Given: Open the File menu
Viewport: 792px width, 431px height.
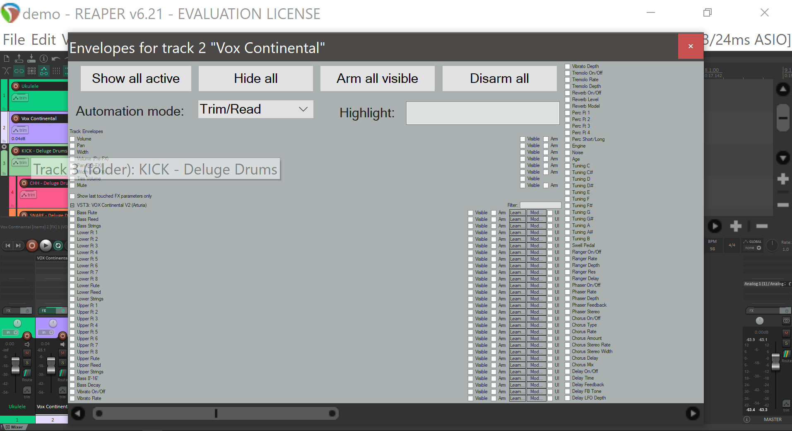Looking at the screenshot, I should coord(14,40).
